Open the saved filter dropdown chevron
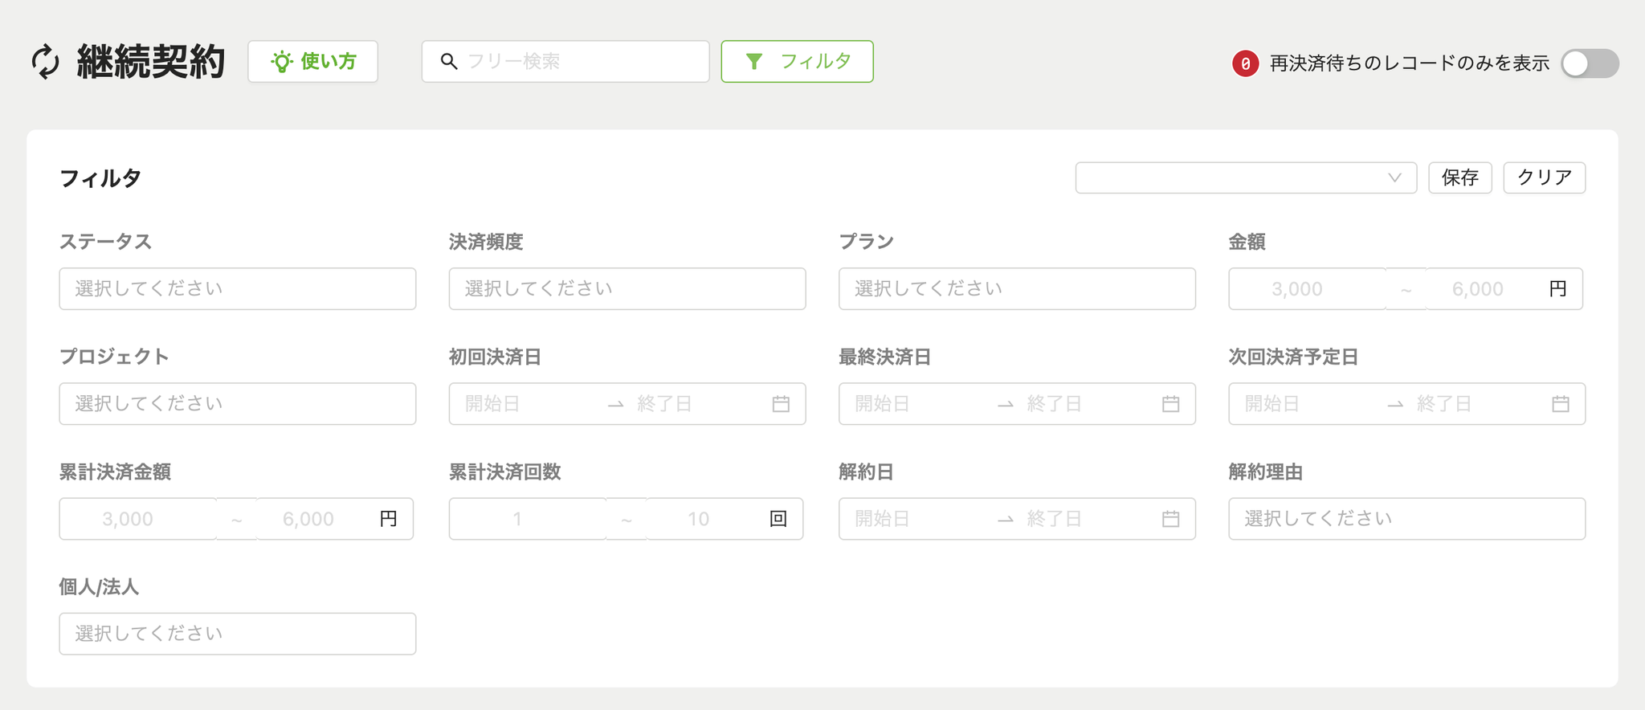1645x710 pixels. click(1394, 177)
